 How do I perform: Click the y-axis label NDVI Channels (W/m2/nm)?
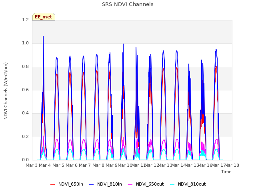(x=6, y=91)
